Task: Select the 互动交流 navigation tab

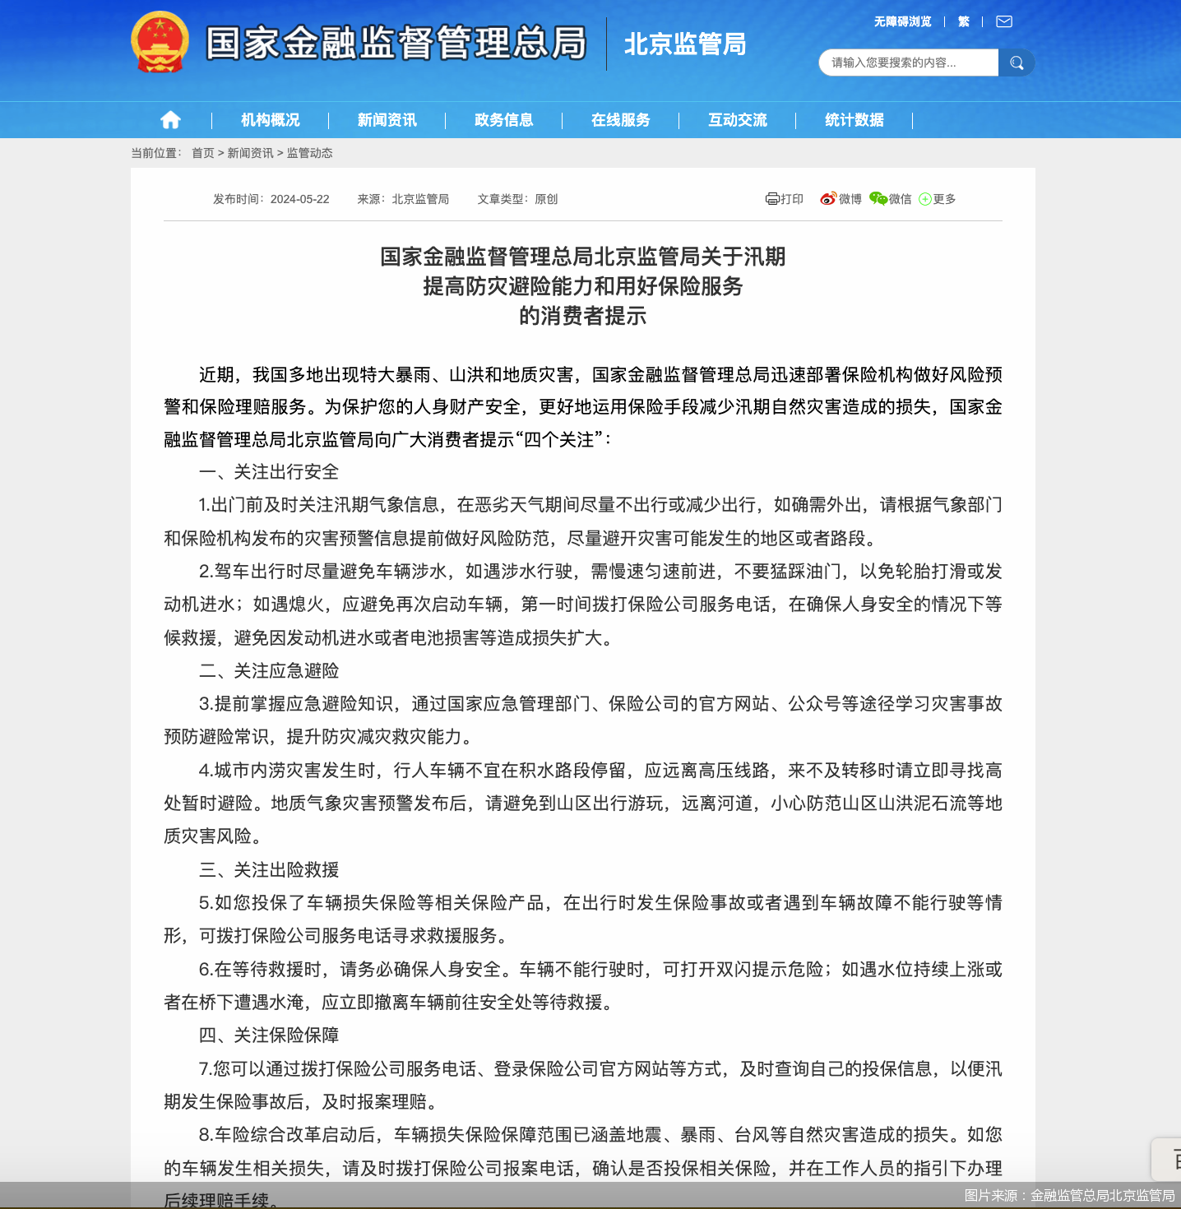Action: (737, 120)
